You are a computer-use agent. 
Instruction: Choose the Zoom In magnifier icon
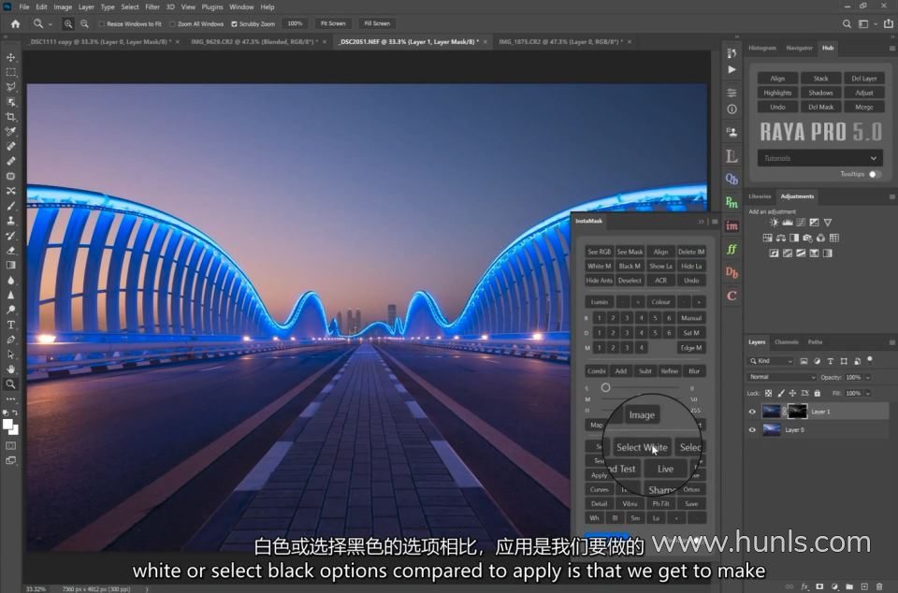68,23
